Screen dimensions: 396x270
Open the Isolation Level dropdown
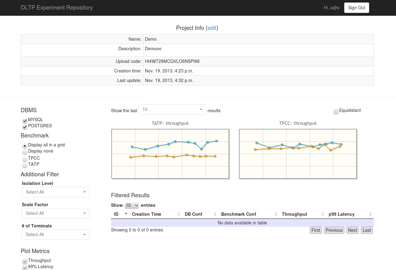[x=56, y=192]
